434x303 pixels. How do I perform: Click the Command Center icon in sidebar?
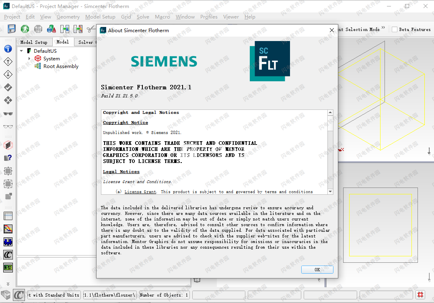click(8, 255)
